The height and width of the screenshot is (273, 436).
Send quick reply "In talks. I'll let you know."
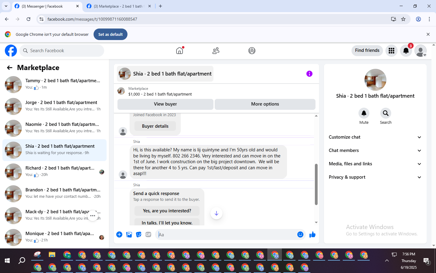tap(167, 222)
